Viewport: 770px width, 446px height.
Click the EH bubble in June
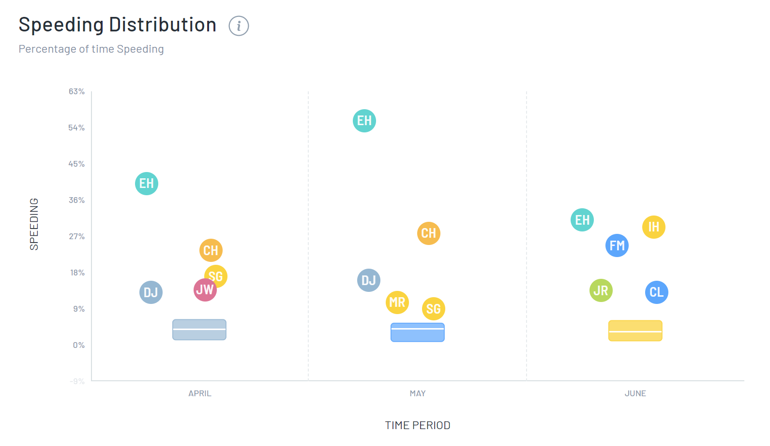(582, 220)
